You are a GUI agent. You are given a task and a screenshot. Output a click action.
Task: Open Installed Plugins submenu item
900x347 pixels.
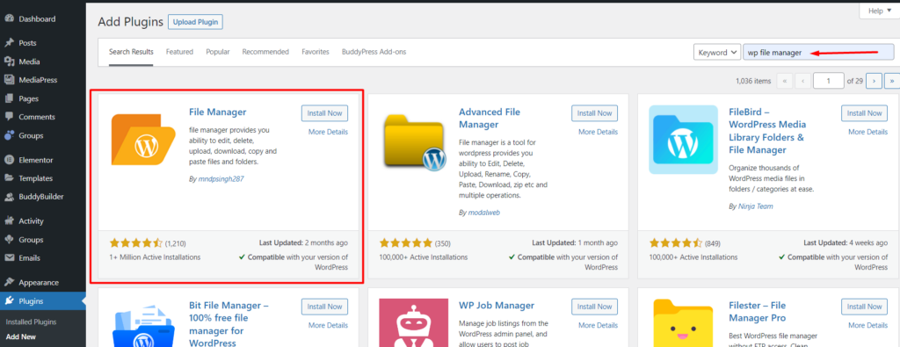pyautogui.click(x=31, y=322)
